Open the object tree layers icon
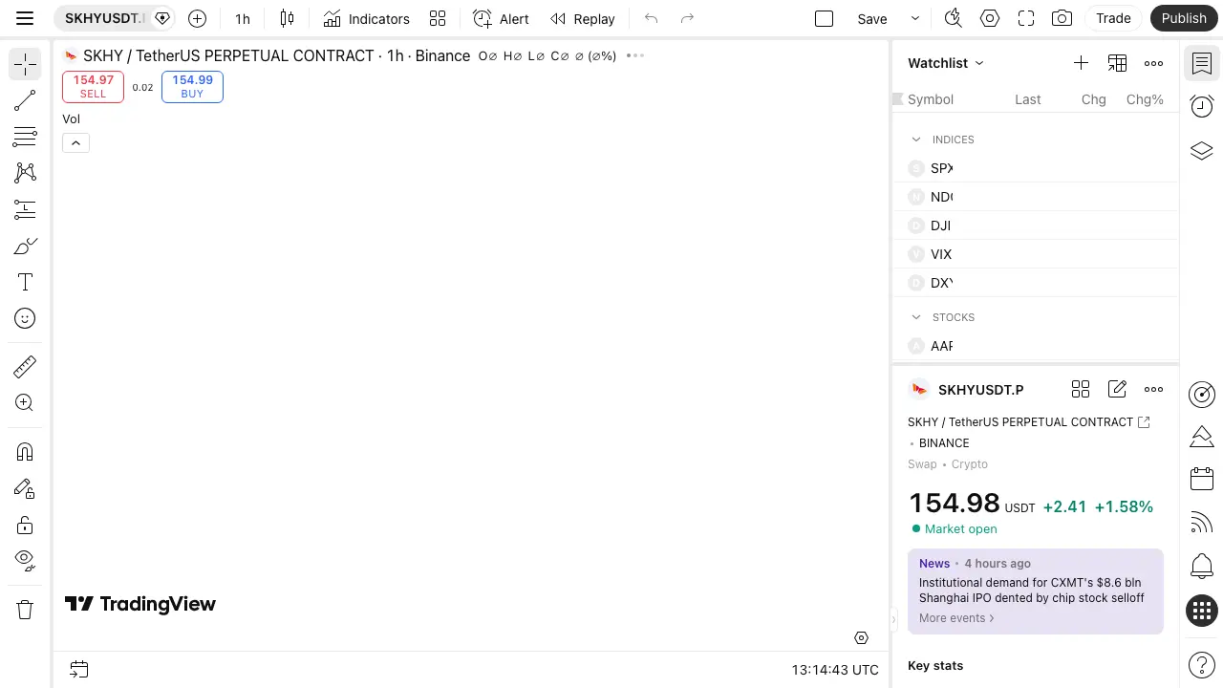Image resolution: width=1223 pixels, height=688 pixels. point(1202,150)
